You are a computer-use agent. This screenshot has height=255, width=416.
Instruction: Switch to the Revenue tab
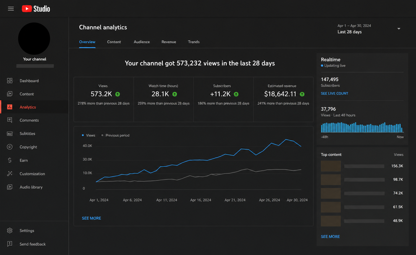tap(169, 42)
